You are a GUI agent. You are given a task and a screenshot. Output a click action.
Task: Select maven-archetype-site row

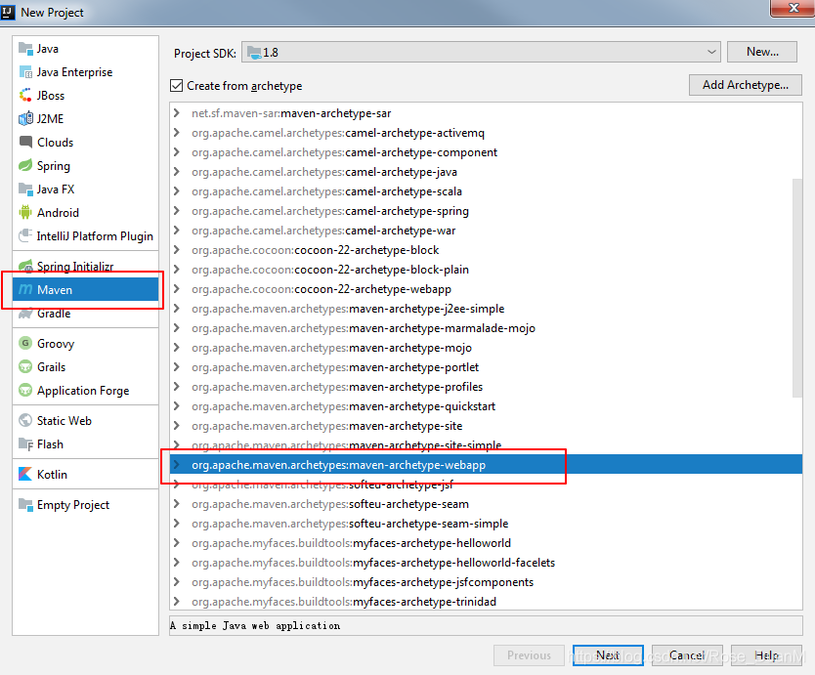click(x=486, y=426)
